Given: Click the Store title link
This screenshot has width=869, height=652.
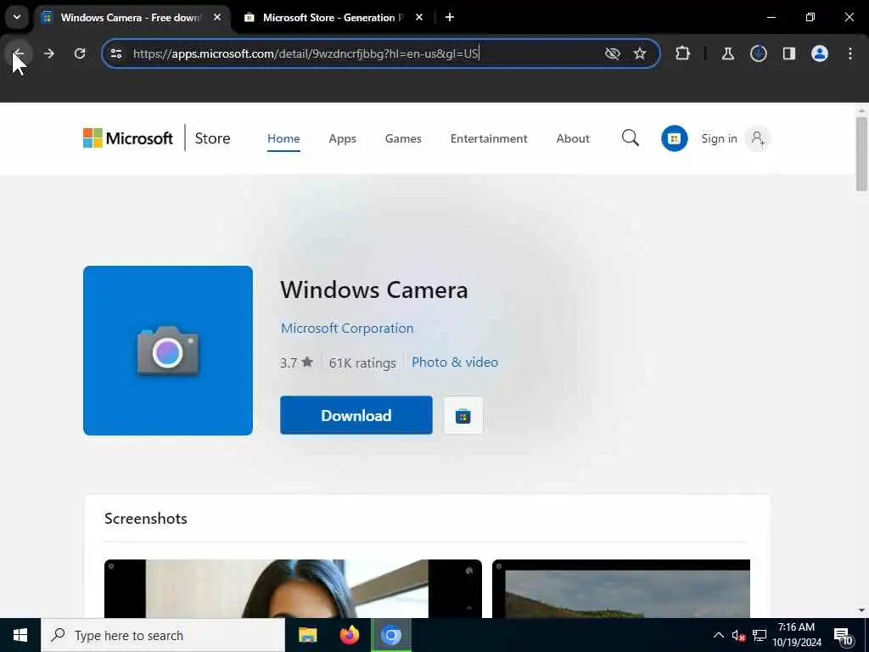Looking at the screenshot, I should coord(212,138).
